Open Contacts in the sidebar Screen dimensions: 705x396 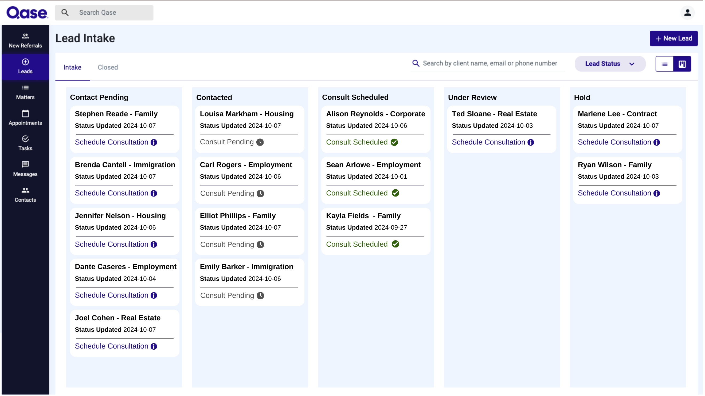click(25, 195)
